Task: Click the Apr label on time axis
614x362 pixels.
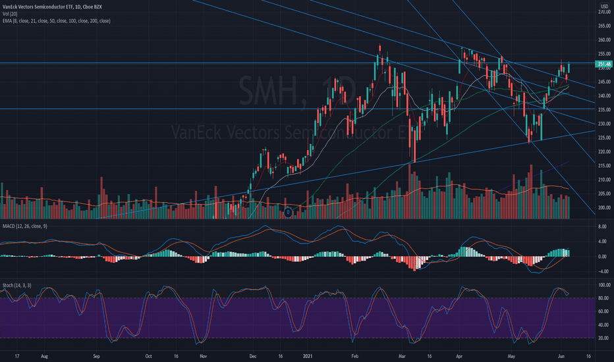Action: 459,357
